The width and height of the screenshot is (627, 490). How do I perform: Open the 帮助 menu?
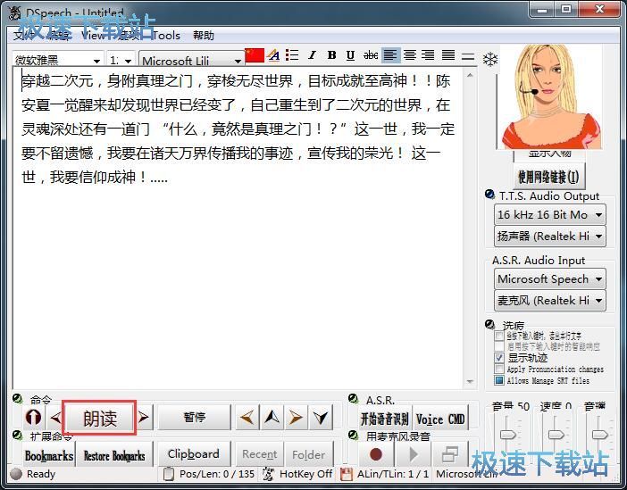click(204, 35)
